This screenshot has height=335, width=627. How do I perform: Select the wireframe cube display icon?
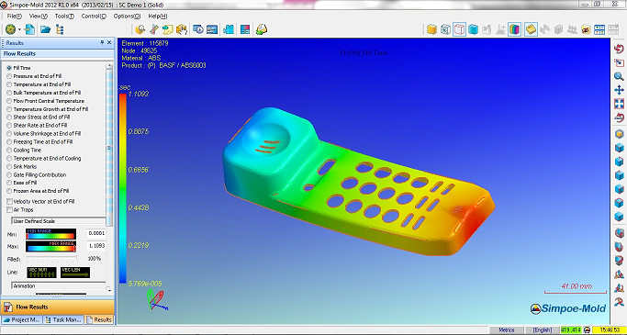click(460, 29)
